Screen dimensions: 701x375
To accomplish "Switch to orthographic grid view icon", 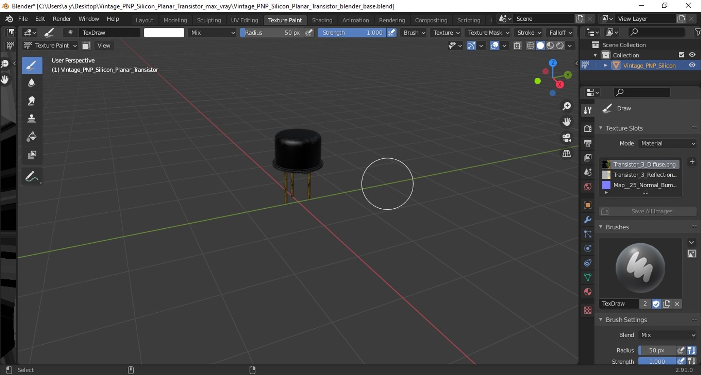I will click(x=567, y=154).
